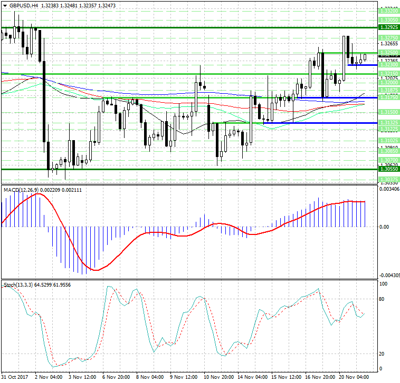The height and width of the screenshot is (383, 400).
Task: Click the 9 Nov 12:00 time label
Action: [183, 378]
